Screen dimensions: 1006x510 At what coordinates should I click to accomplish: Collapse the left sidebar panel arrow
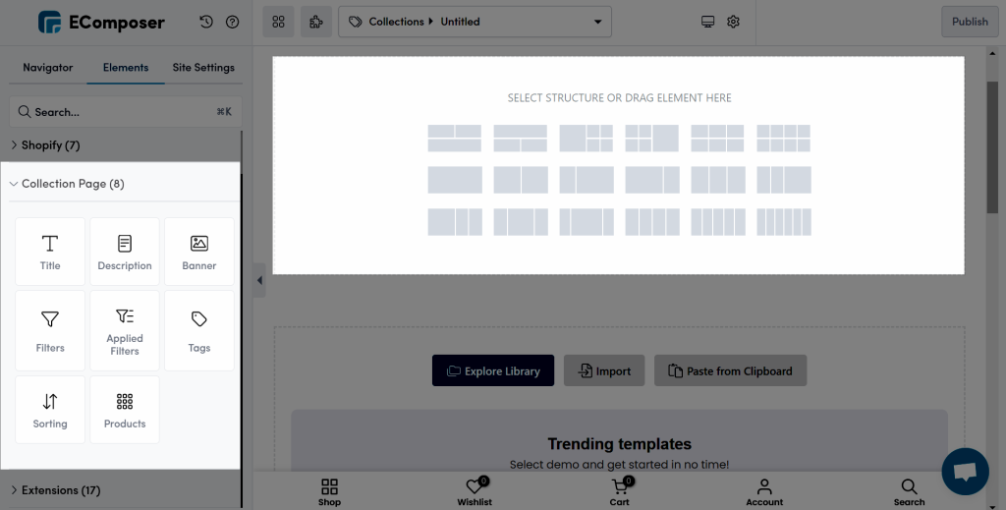pos(259,280)
